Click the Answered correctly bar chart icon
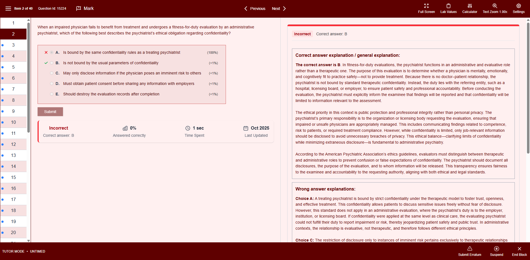The height and width of the screenshot is (260, 530). coord(125,128)
